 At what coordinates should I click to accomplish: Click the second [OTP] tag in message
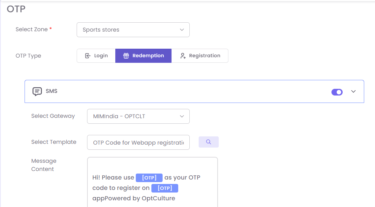[165, 188]
